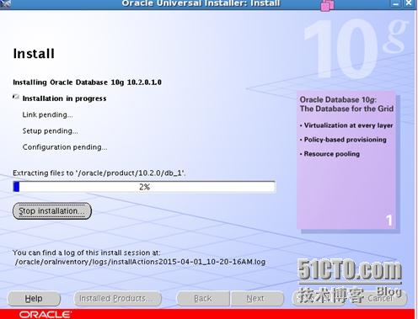418x319 pixels.
Task: Click 'Installing Oracle Database 10g 10.2.0.1.0' heading
Action: [87, 82]
